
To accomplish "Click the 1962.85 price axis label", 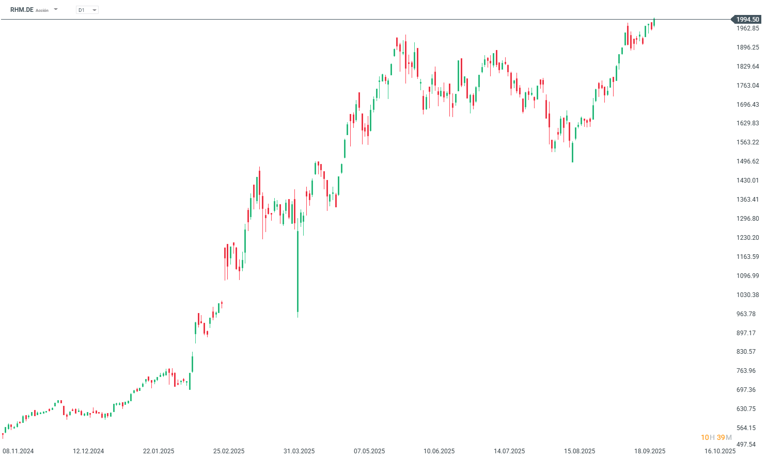I will coord(747,28).
